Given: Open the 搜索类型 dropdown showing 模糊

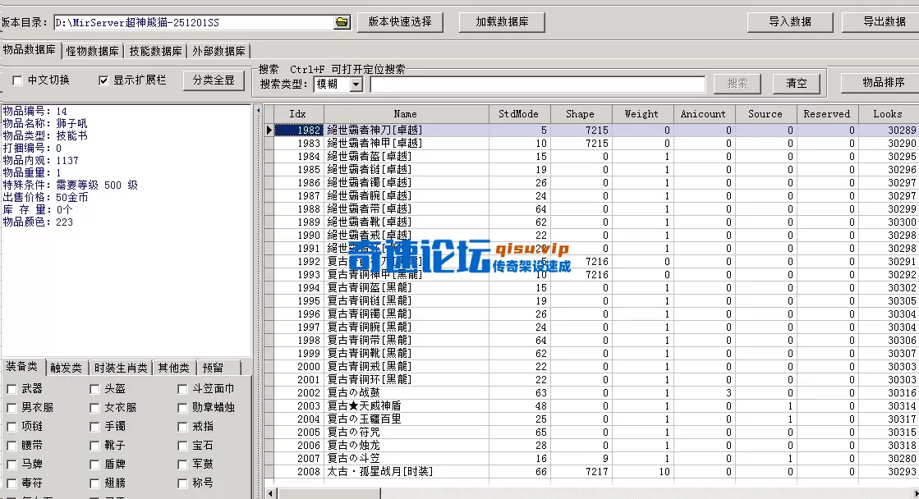Looking at the screenshot, I should [355, 83].
